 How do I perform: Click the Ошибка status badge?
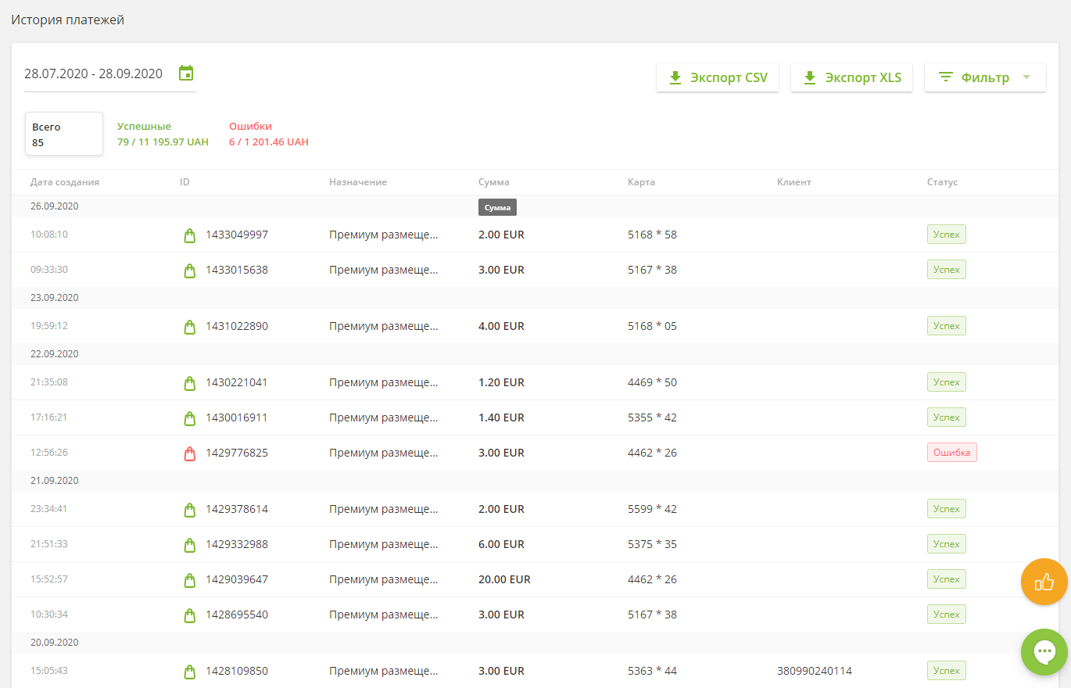pyautogui.click(x=951, y=453)
